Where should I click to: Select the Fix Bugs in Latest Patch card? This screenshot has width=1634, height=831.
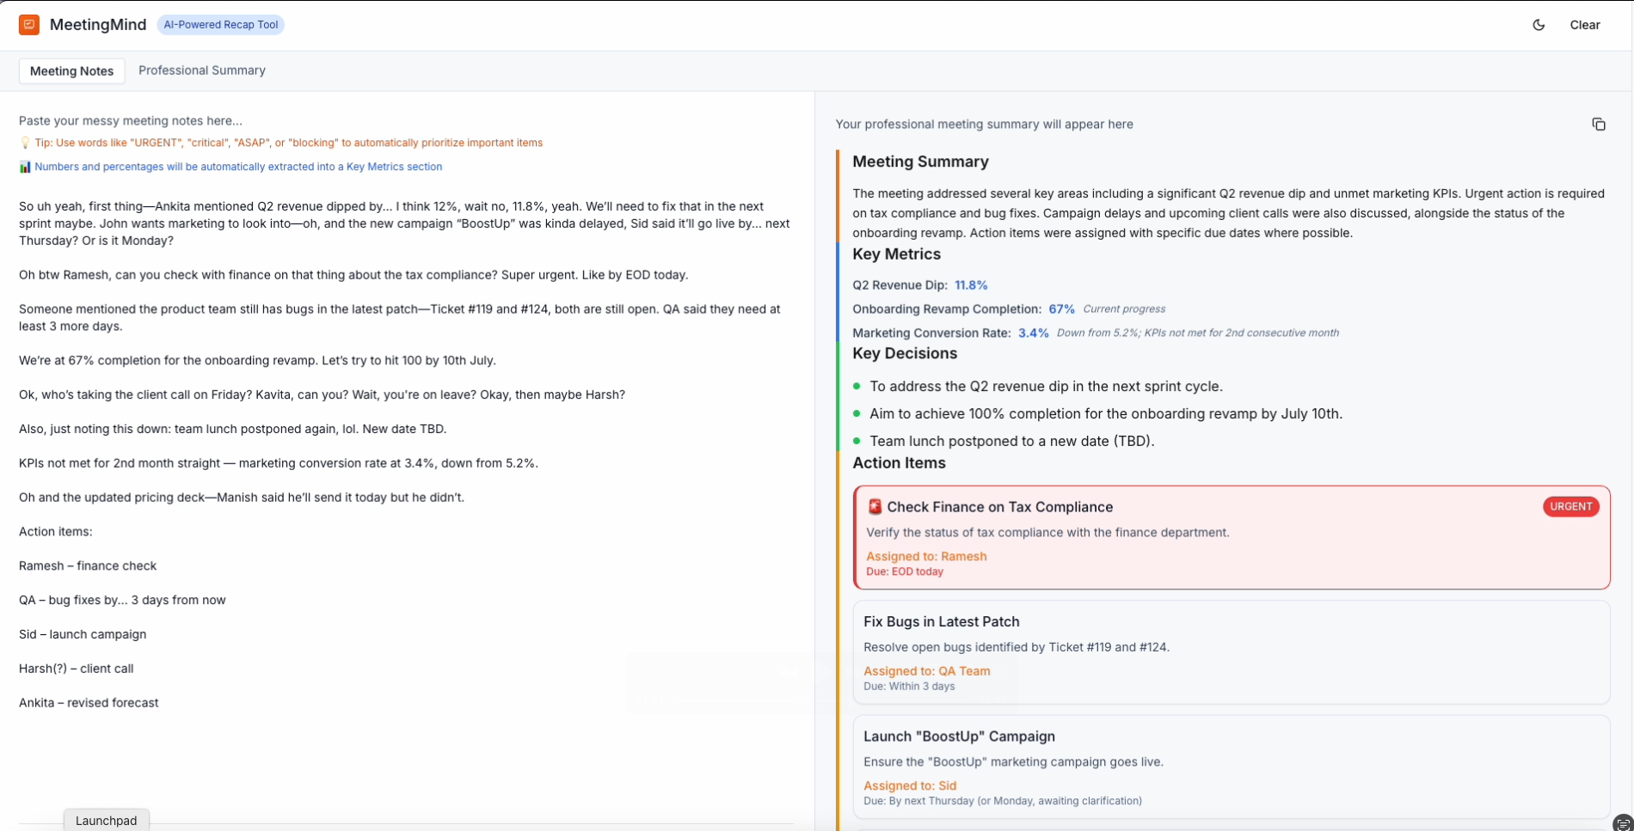pos(1231,651)
